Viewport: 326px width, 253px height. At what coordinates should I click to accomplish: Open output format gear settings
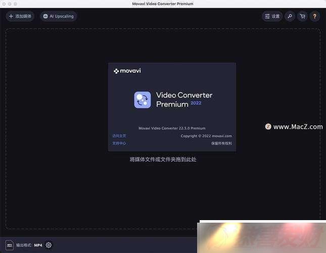49,245
